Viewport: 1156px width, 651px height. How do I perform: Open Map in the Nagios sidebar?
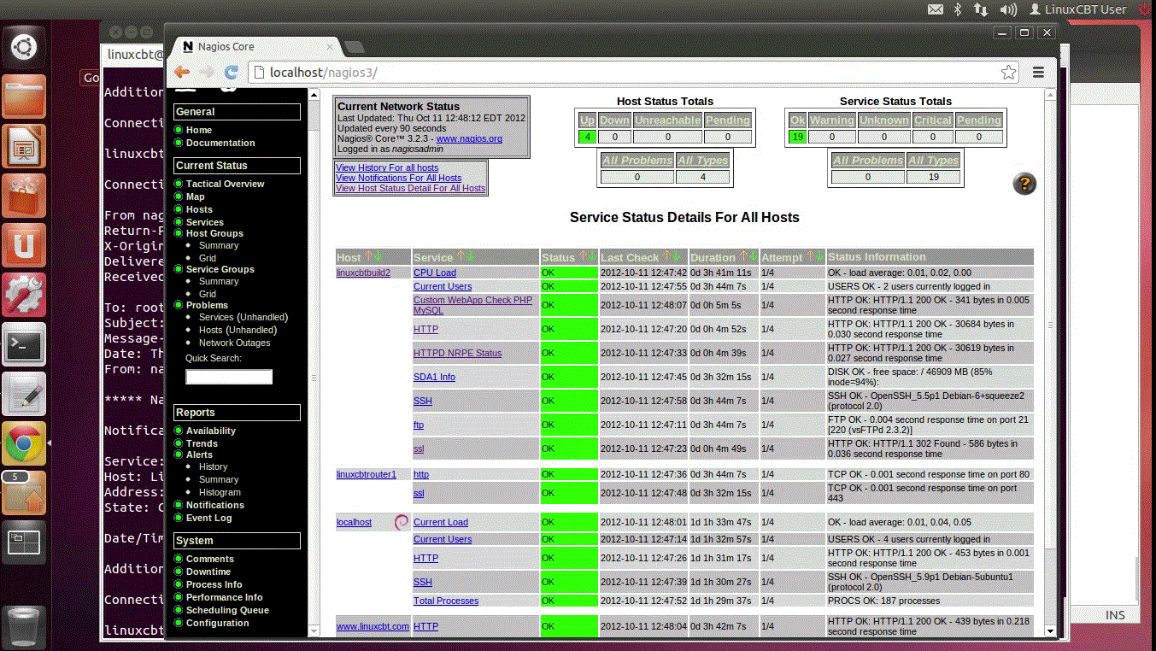(x=195, y=196)
